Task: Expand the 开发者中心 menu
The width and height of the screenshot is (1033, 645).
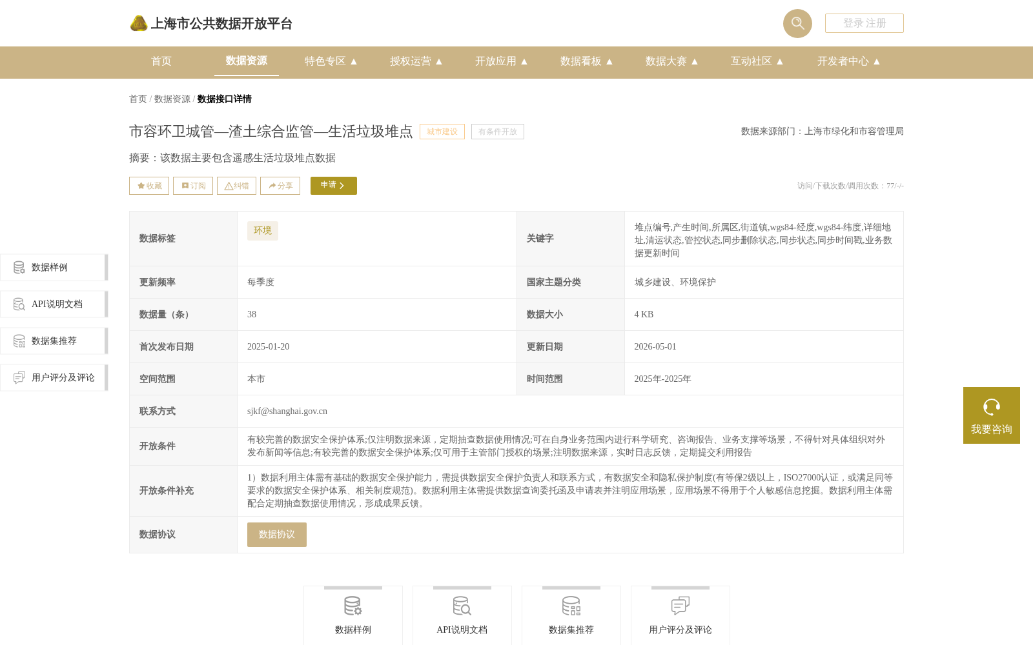Action: pyautogui.click(x=849, y=61)
